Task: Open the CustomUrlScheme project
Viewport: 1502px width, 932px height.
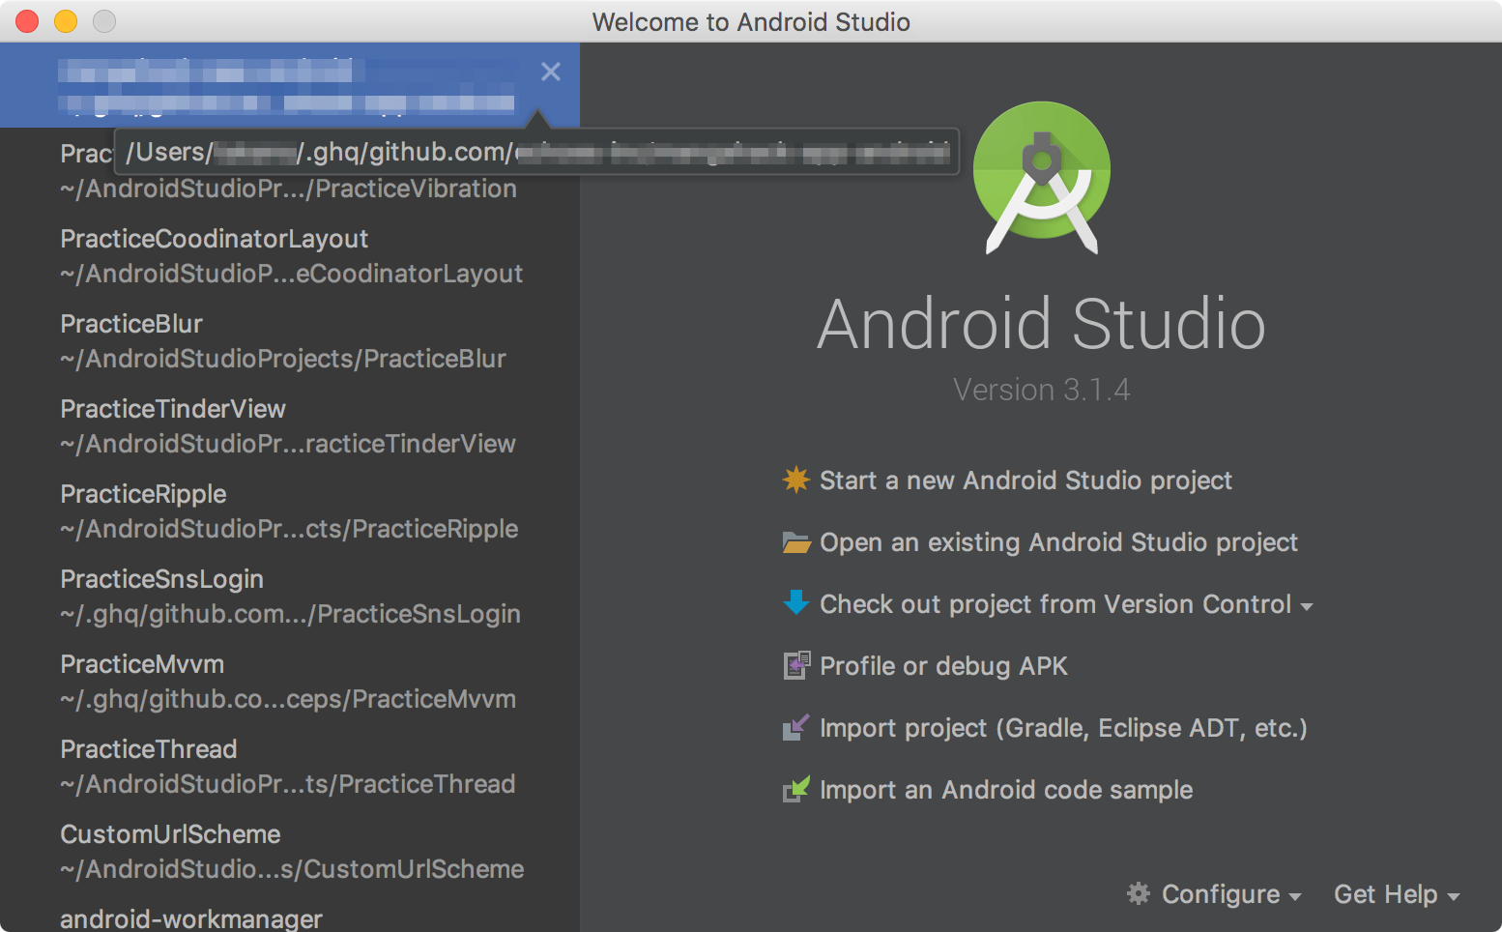Action: pos(170,833)
